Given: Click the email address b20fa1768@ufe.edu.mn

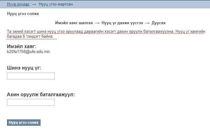Looking at the screenshot, I should (x=28, y=52).
